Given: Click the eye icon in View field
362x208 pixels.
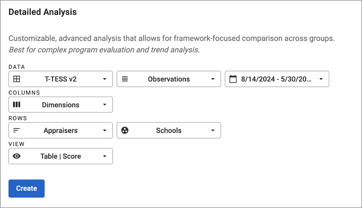Looking at the screenshot, I should coord(17,156).
